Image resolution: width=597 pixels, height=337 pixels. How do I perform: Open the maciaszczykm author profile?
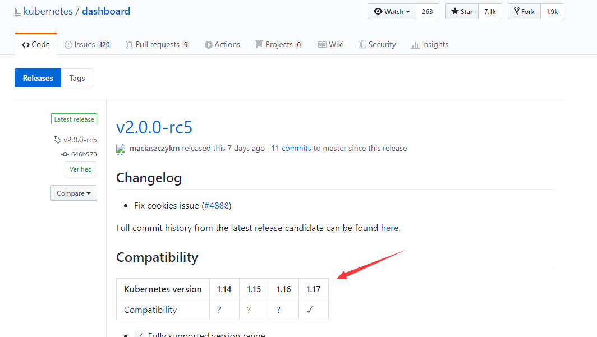point(155,149)
